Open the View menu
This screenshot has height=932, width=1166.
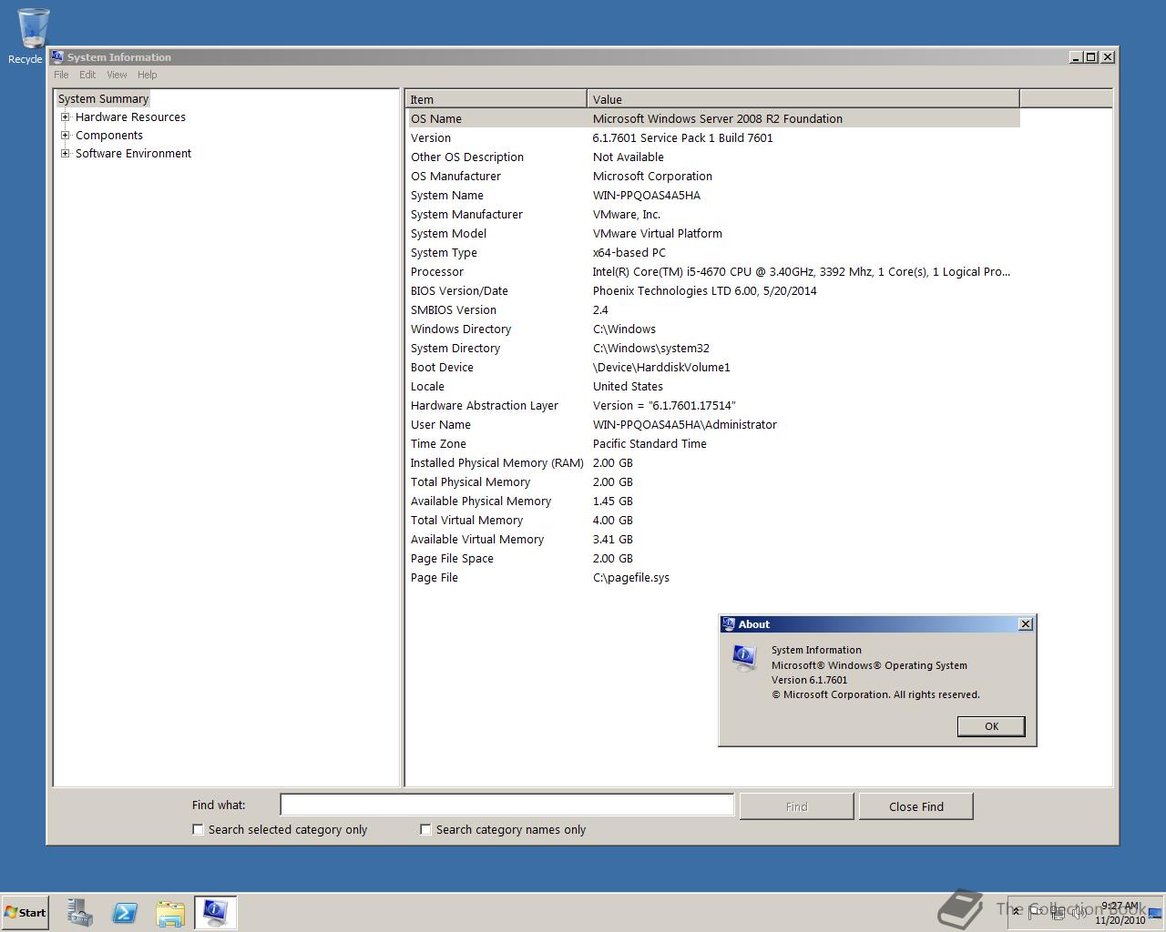[x=117, y=75]
